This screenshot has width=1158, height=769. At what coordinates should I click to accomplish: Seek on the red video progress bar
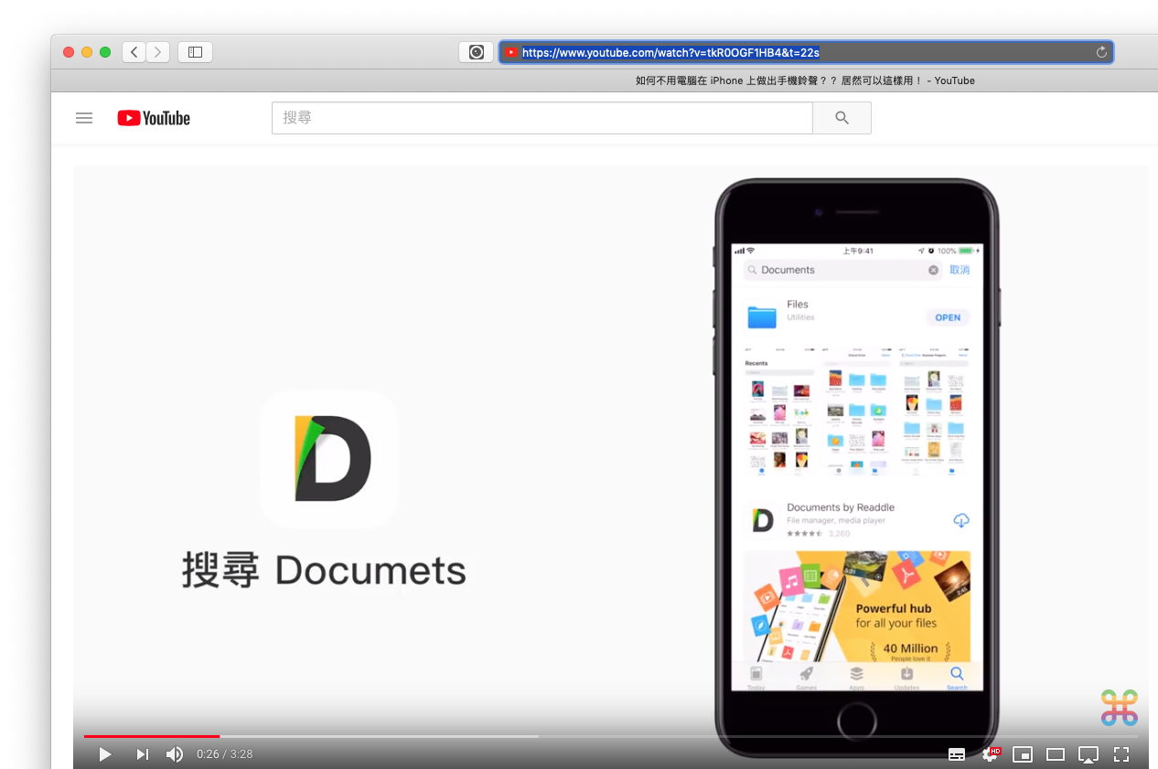coord(152,735)
